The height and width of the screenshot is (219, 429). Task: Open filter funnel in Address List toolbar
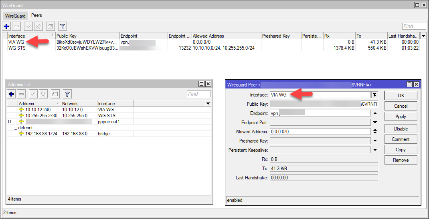(x=67, y=94)
